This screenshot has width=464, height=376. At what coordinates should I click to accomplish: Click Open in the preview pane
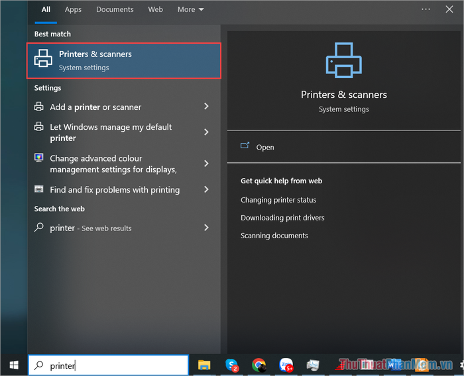(265, 147)
